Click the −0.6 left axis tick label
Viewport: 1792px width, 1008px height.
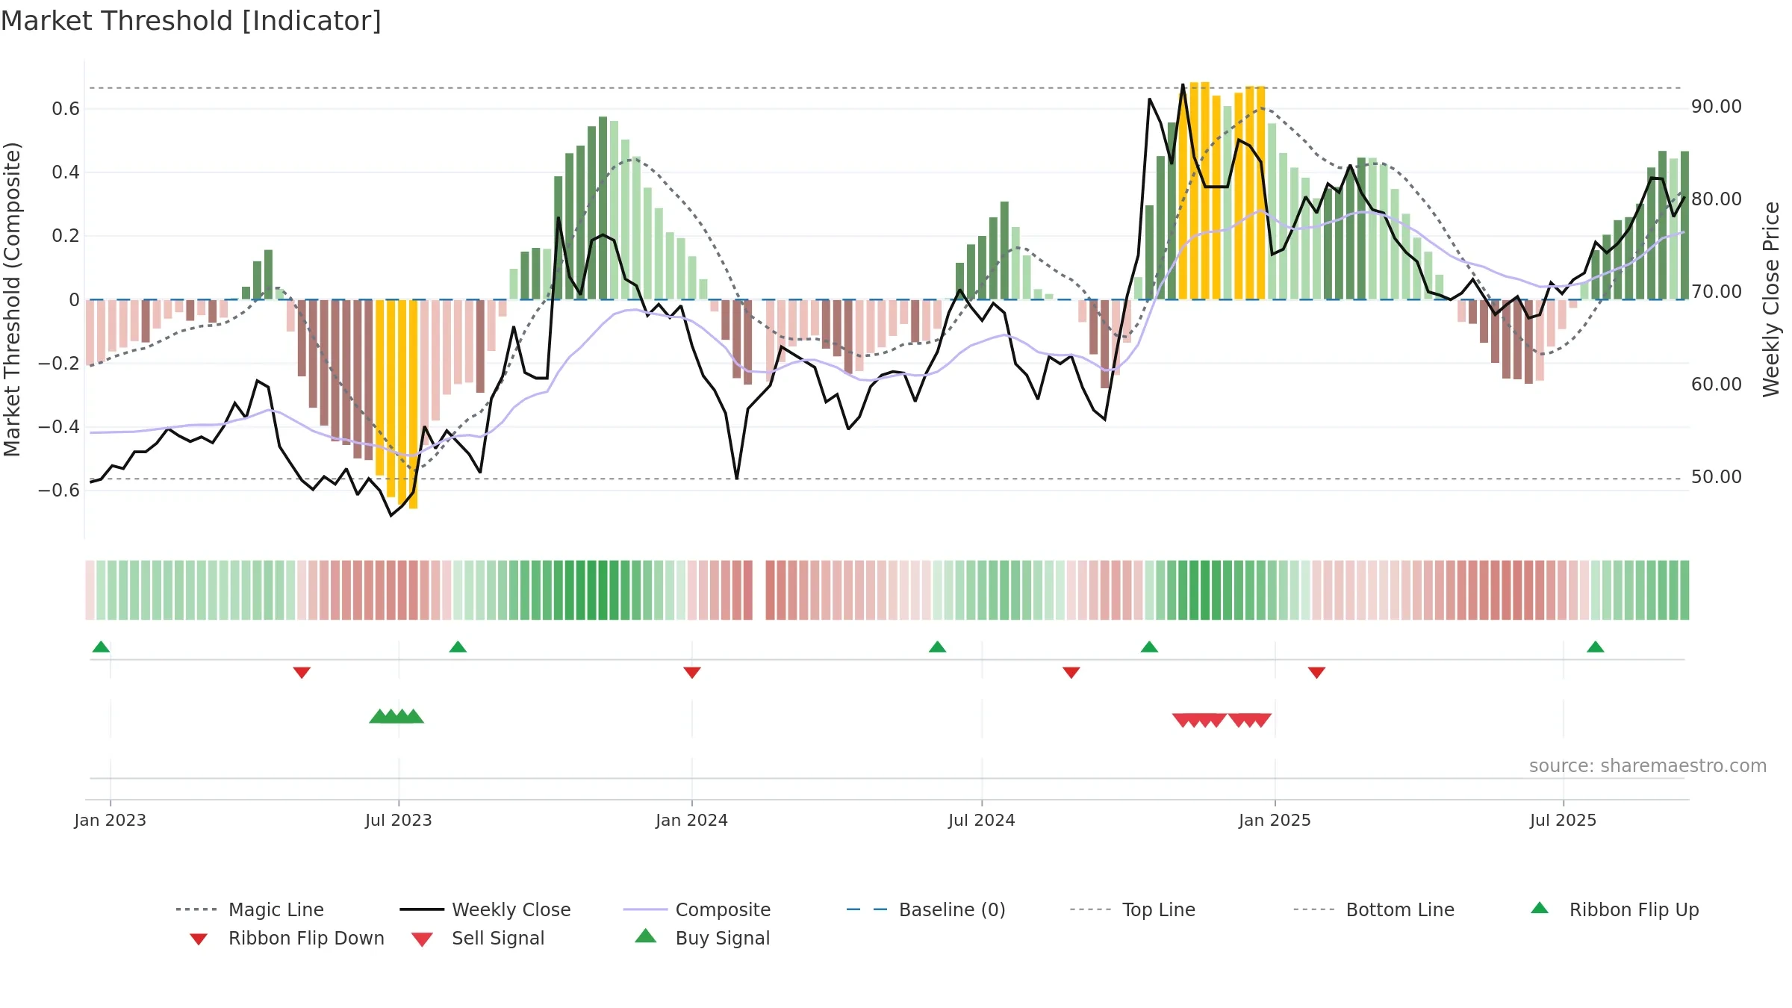59,491
